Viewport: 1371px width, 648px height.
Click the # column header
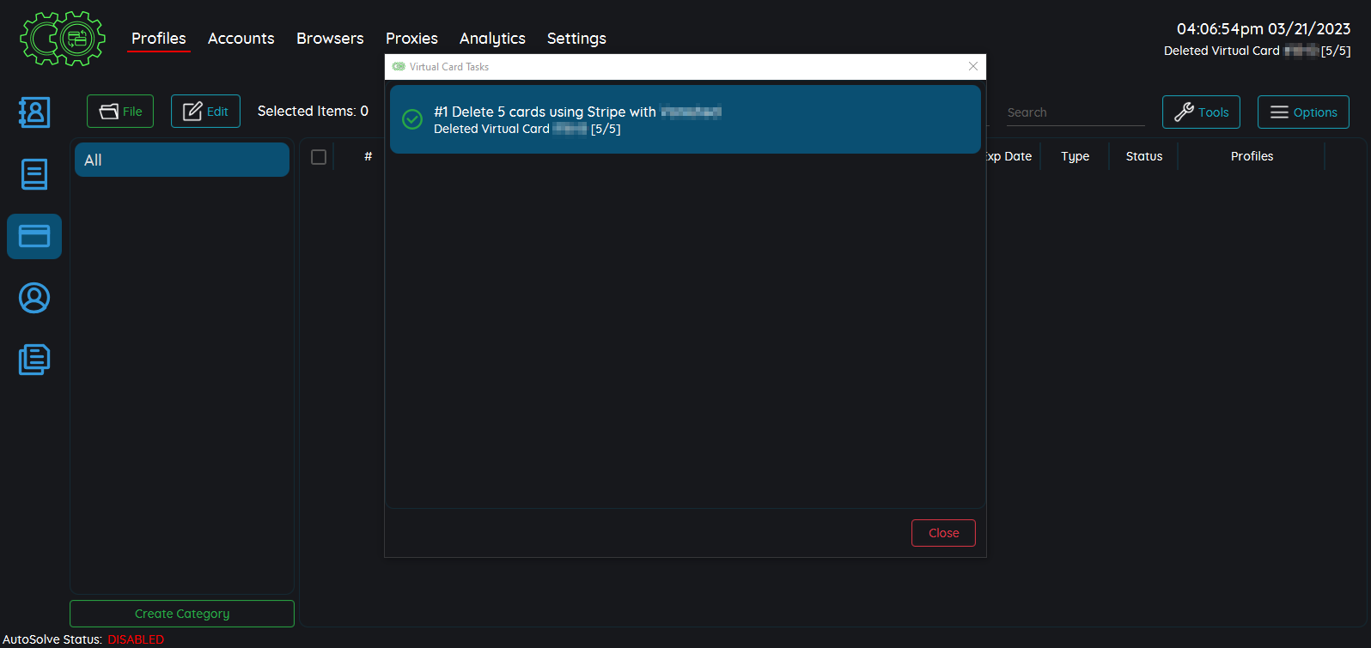pyautogui.click(x=368, y=156)
